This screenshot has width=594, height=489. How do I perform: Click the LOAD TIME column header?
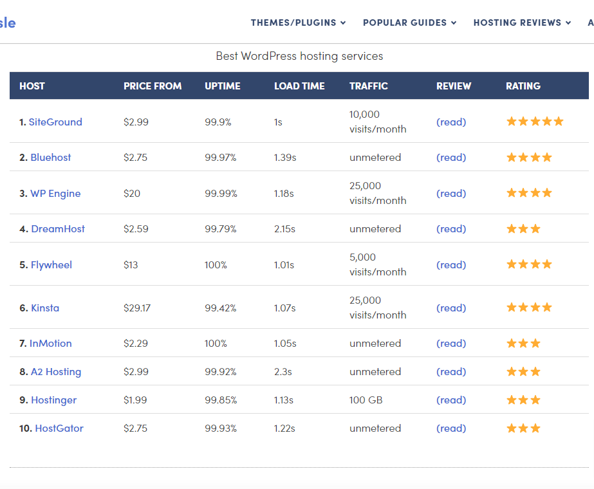click(299, 86)
